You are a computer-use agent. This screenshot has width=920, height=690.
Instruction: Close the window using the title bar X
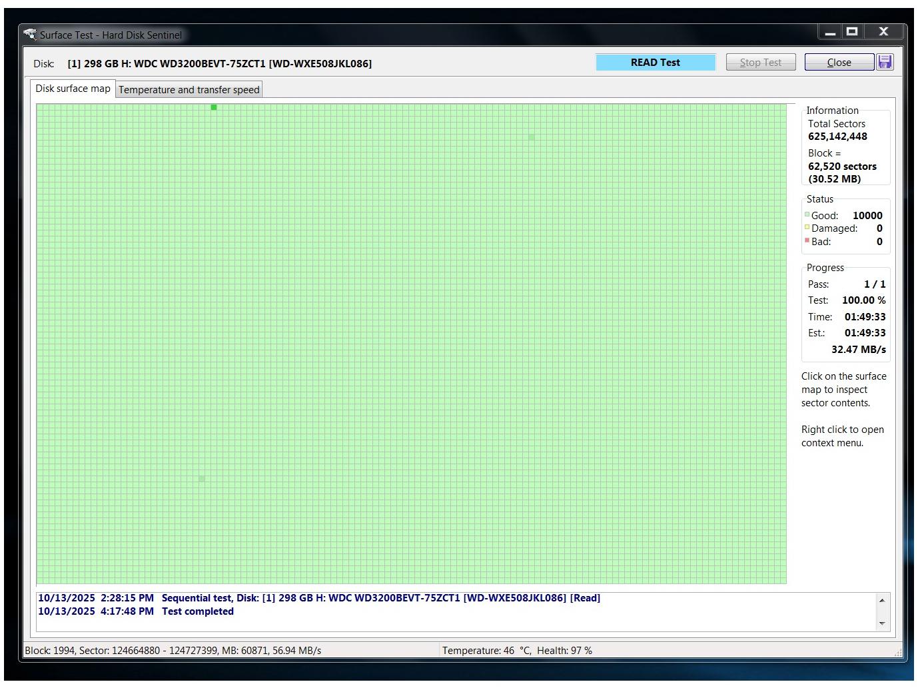(x=883, y=31)
